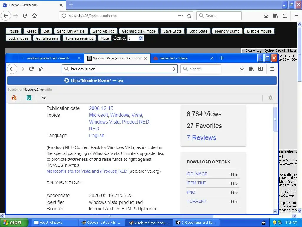
Task: Open the Windows start button
Action: tap(14, 223)
